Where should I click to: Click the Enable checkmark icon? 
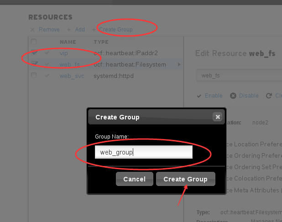click(199, 96)
